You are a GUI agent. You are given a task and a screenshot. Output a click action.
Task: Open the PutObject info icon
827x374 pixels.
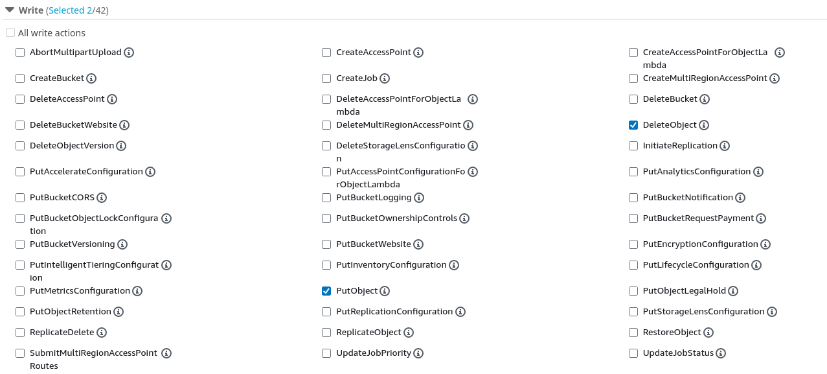click(x=385, y=290)
